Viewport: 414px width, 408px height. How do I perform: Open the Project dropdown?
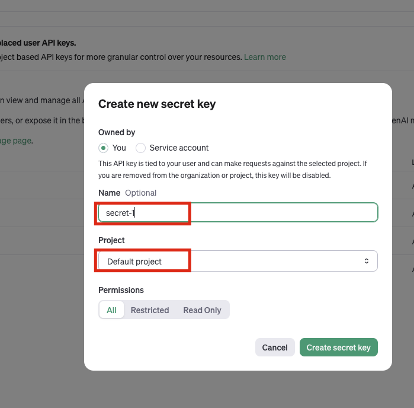[237, 261]
